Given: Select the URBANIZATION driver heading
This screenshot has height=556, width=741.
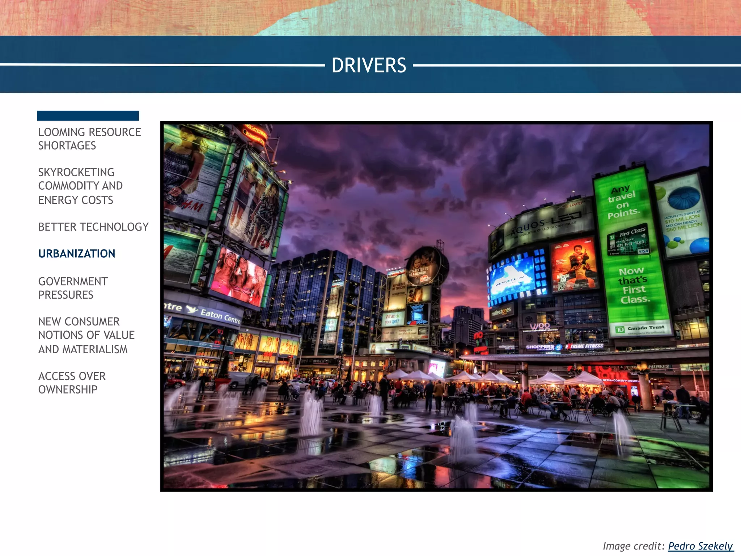Looking at the screenshot, I should [x=77, y=254].
